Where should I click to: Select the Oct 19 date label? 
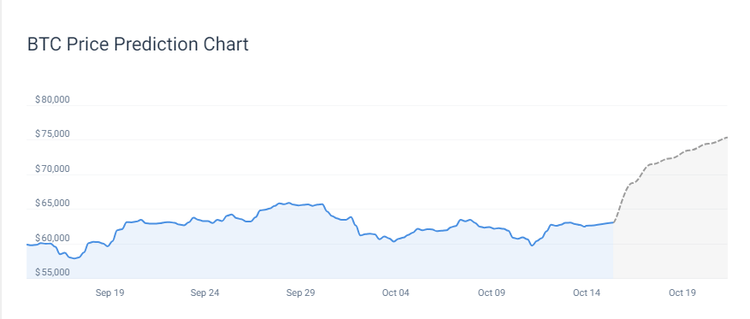pos(682,292)
